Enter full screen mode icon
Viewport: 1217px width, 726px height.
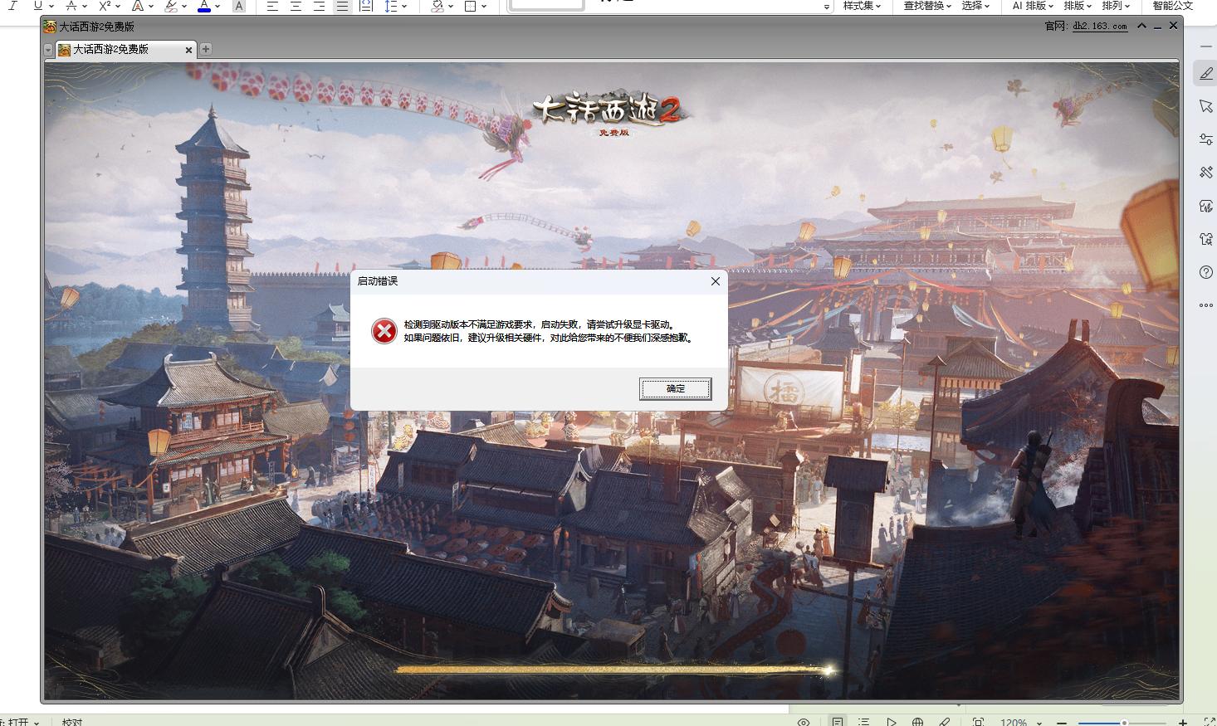pos(1210,722)
